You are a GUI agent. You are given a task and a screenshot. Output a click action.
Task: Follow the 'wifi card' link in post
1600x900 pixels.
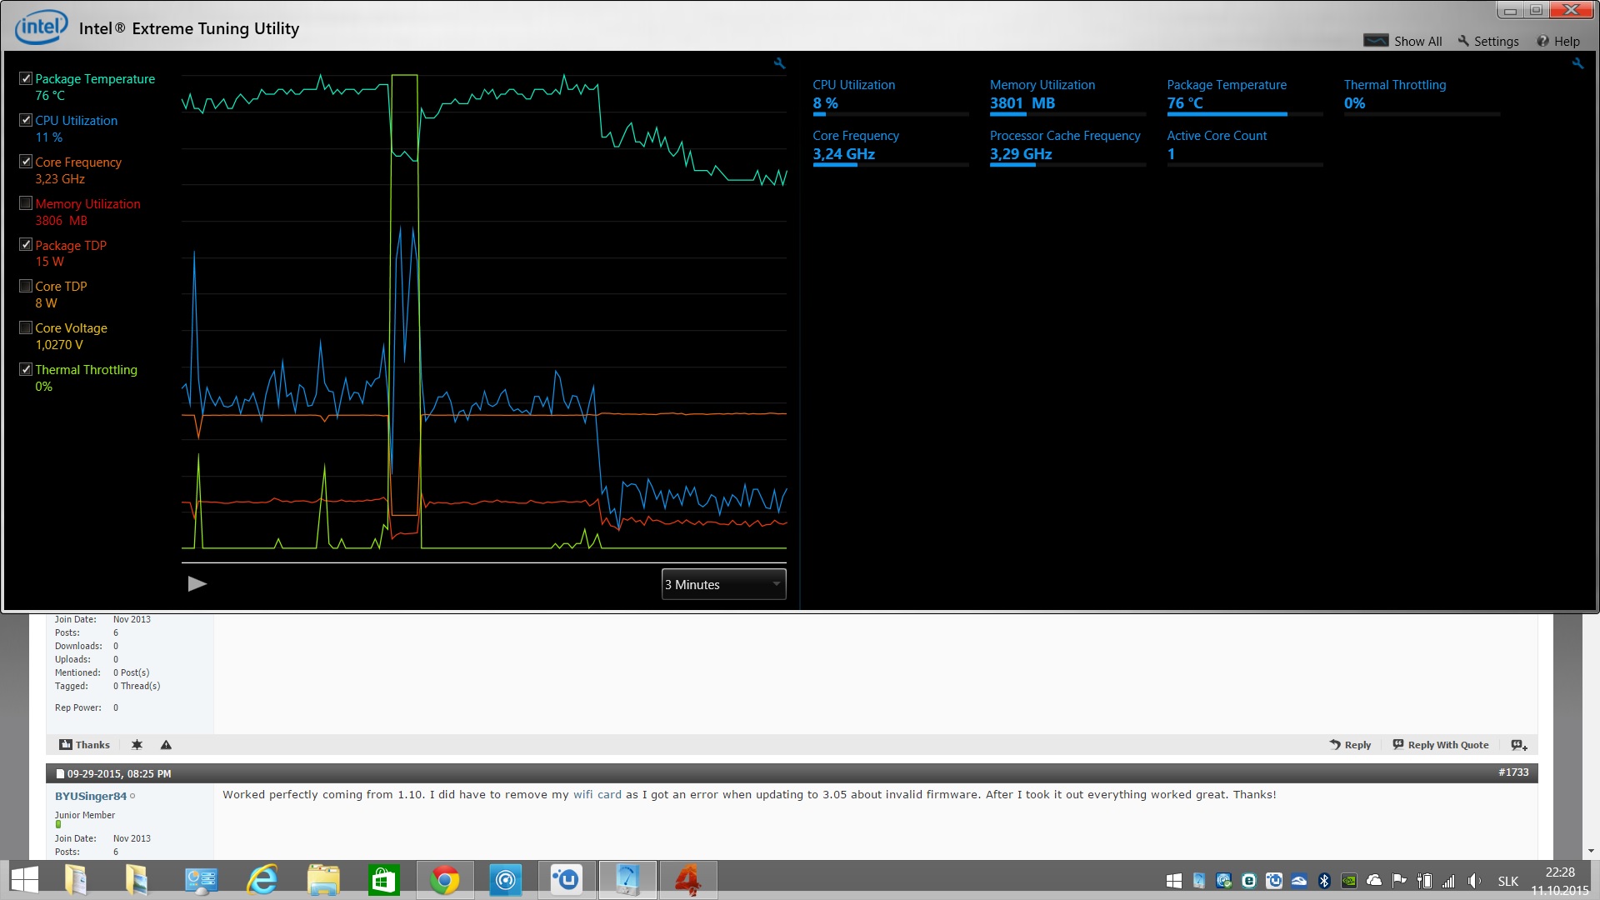(597, 794)
